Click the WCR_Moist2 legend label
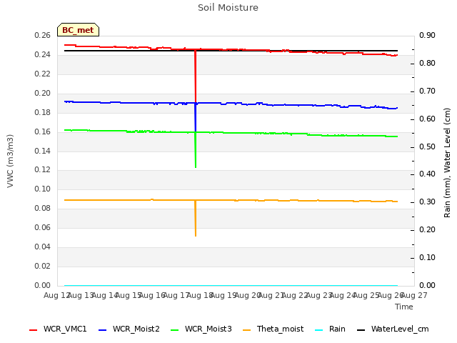The width and height of the screenshot is (457, 343). coord(136,329)
